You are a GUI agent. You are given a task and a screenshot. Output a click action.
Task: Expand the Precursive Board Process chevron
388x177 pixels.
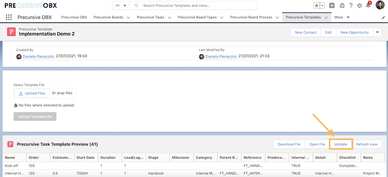click(277, 17)
